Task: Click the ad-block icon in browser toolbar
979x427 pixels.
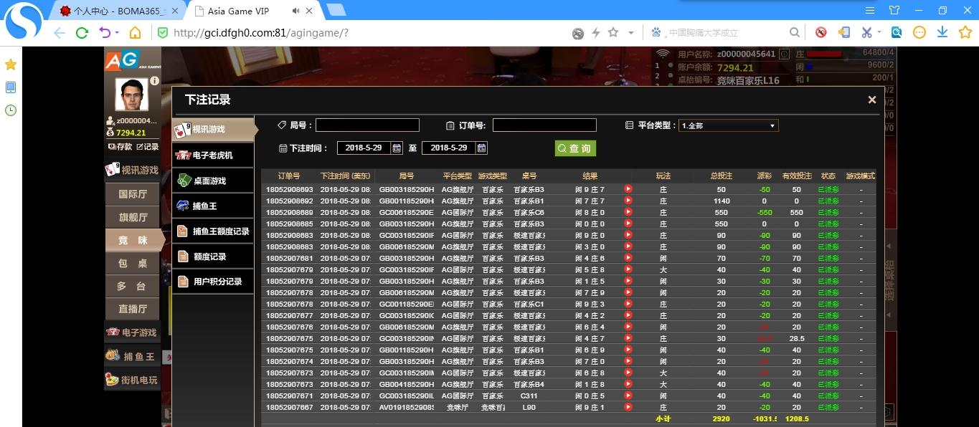Action: tap(821, 32)
